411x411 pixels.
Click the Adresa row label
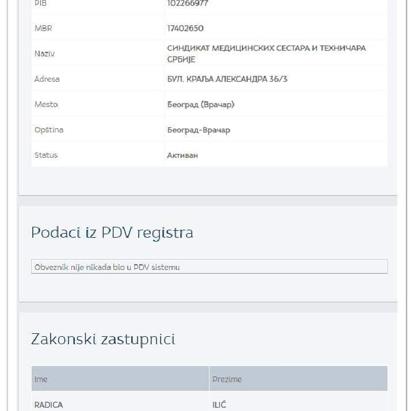47,79
